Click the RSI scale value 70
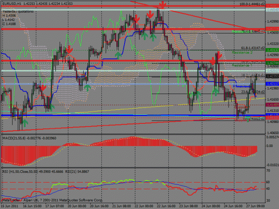Viewport: 279px width, 209px height. click(x=268, y=171)
